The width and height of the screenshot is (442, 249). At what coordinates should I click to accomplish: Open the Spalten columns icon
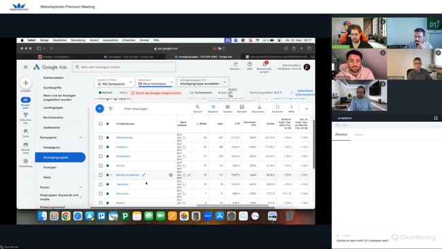coord(228,107)
